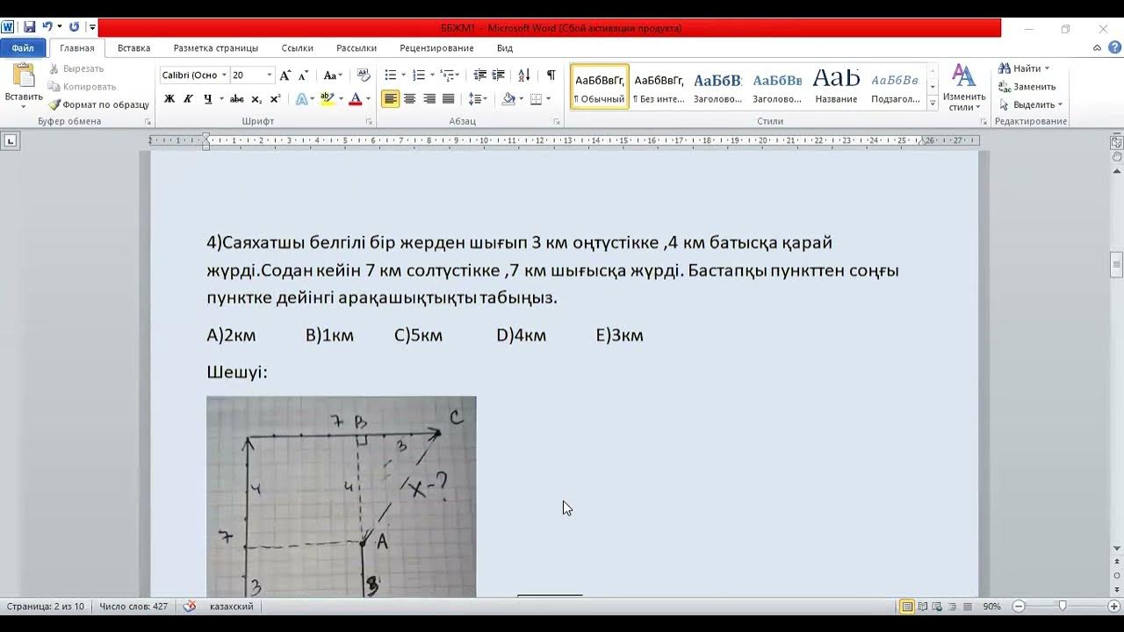
Task: Increase the paragraph indent
Action: (x=498, y=75)
